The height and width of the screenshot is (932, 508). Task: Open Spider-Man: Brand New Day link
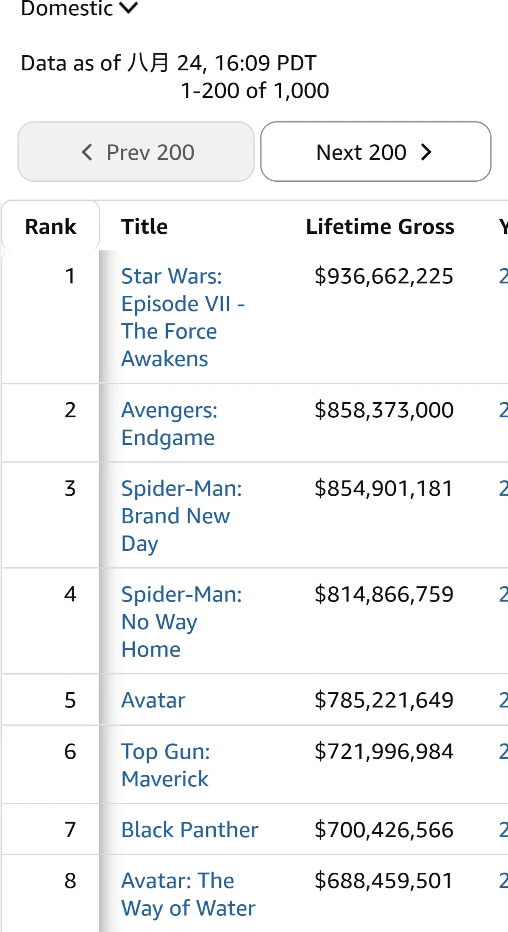pos(182,516)
